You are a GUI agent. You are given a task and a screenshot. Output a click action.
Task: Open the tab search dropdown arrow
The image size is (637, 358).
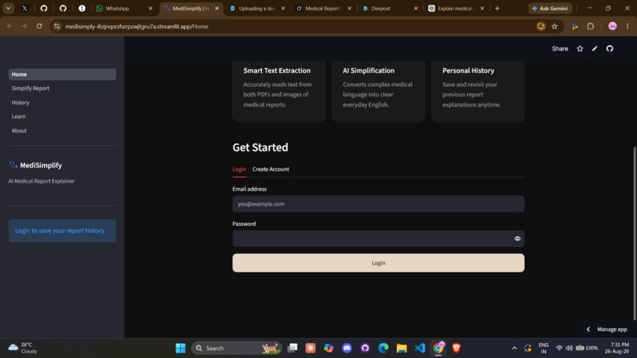pyautogui.click(x=8, y=8)
